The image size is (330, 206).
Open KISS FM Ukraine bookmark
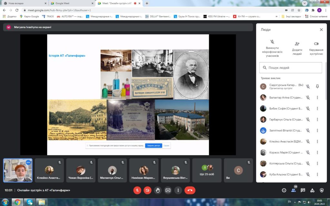pyautogui.click(x=217, y=16)
